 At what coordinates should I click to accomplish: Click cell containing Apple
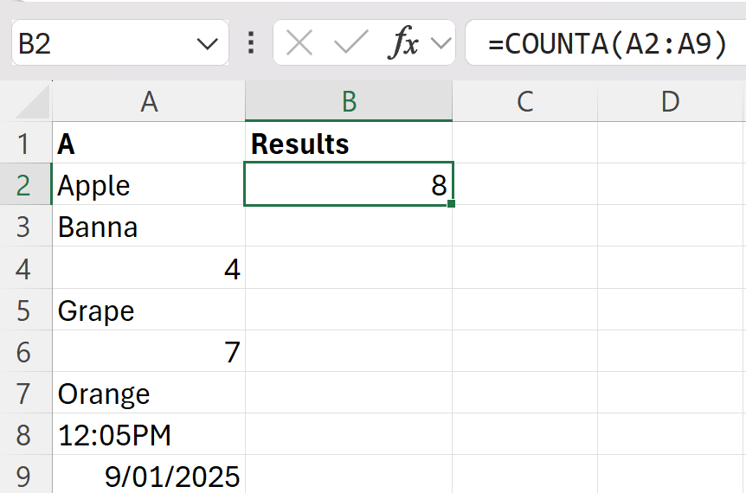point(149,186)
